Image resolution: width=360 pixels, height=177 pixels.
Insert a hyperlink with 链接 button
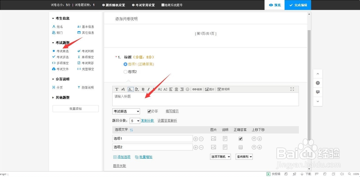tap(197, 89)
